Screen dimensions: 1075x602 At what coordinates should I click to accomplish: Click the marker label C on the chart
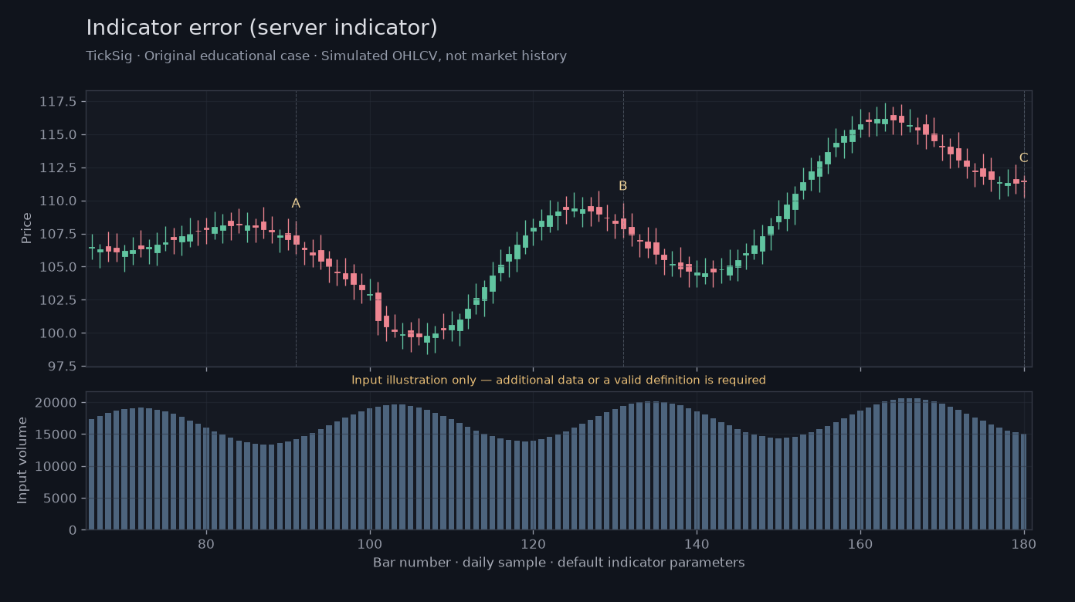(x=1023, y=158)
